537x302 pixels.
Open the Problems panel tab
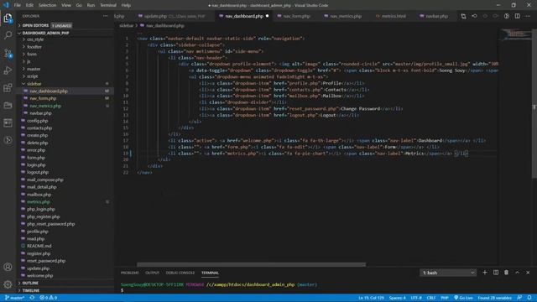(x=130, y=273)
